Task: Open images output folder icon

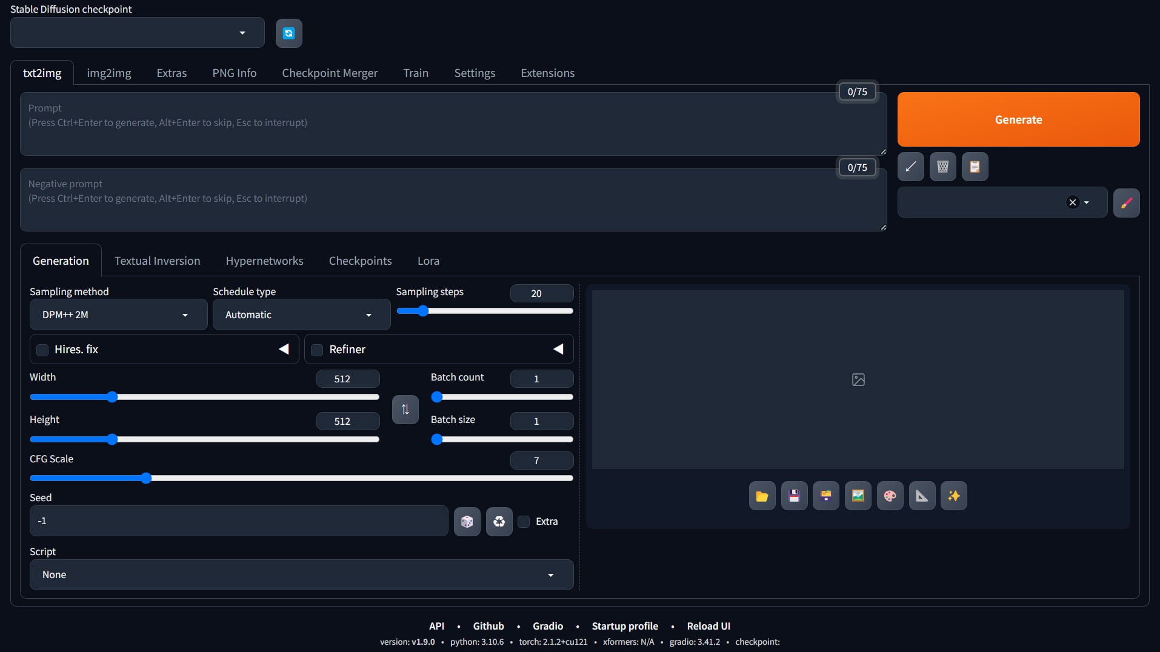Action: pos(762,496)
